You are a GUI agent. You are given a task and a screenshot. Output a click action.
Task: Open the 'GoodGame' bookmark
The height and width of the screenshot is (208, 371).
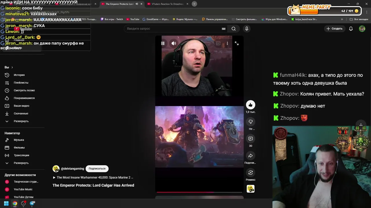156,19
